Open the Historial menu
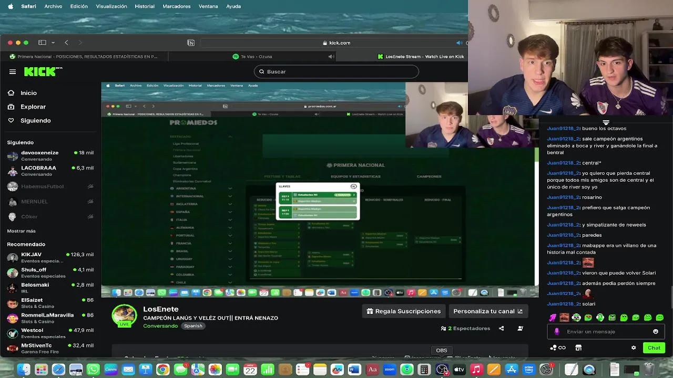 (x=145, y=6)
